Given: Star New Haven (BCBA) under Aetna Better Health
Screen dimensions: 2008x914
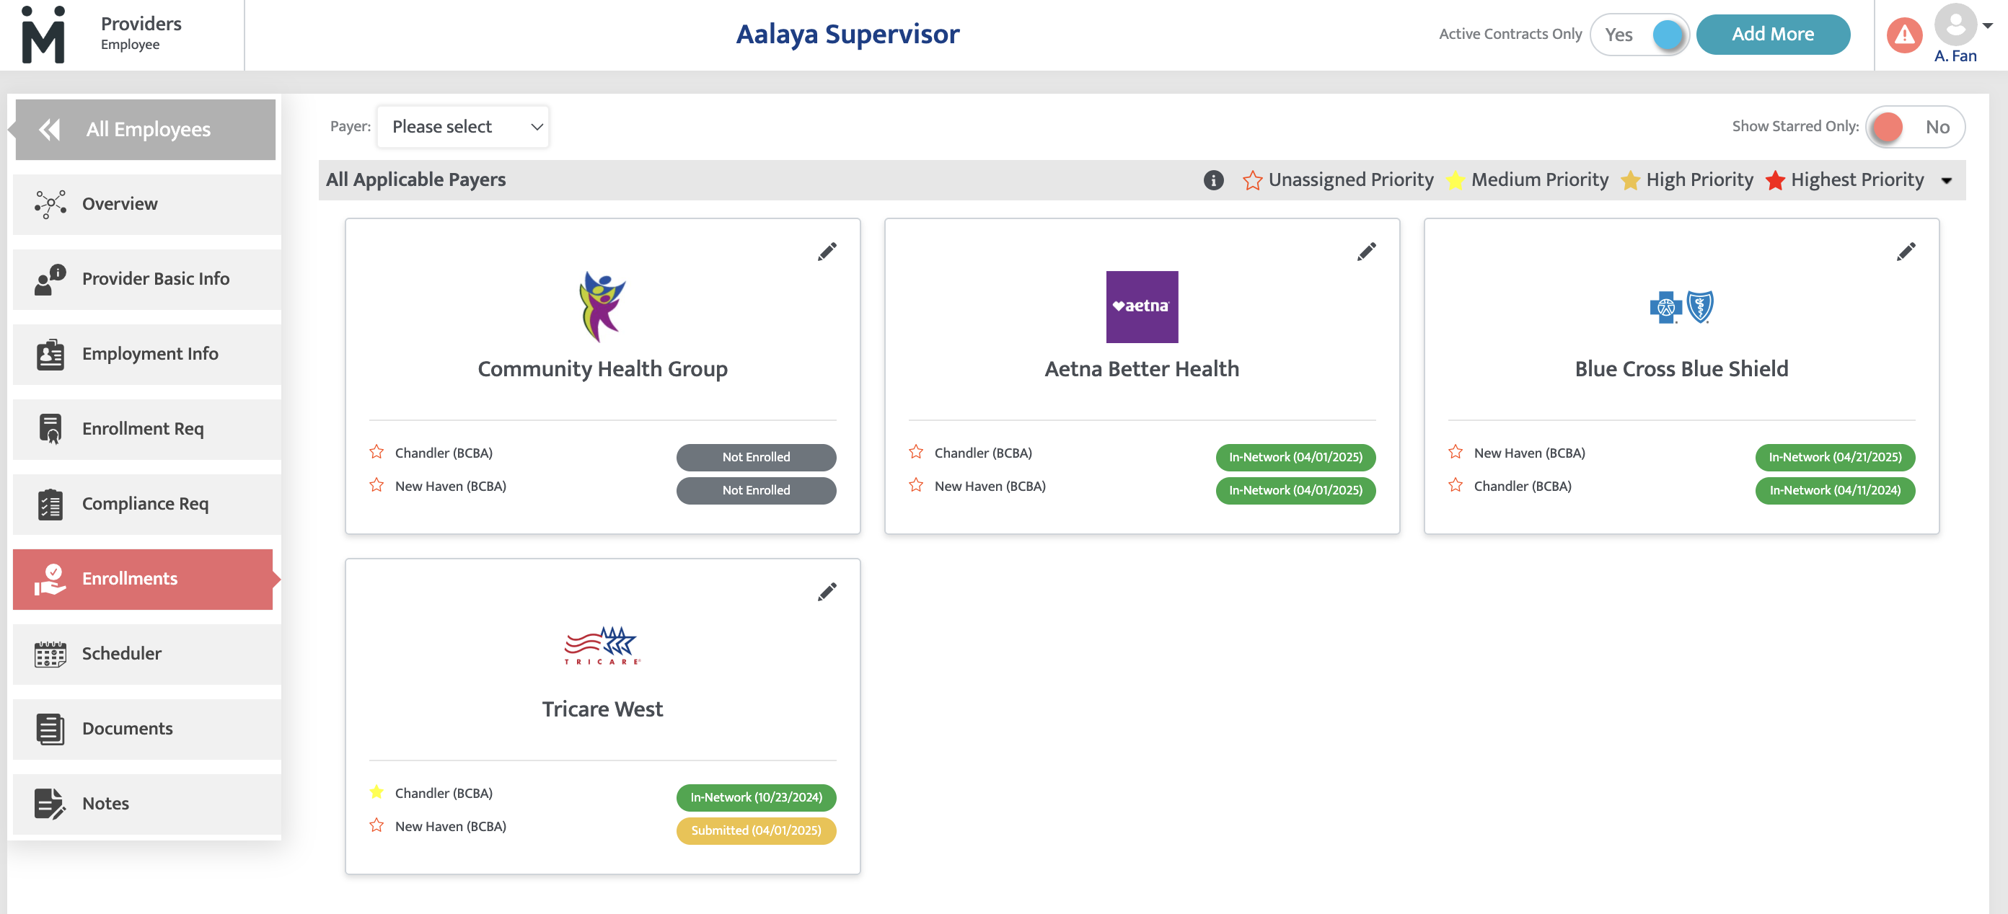Looking at the screenshot, I should 916,485.
